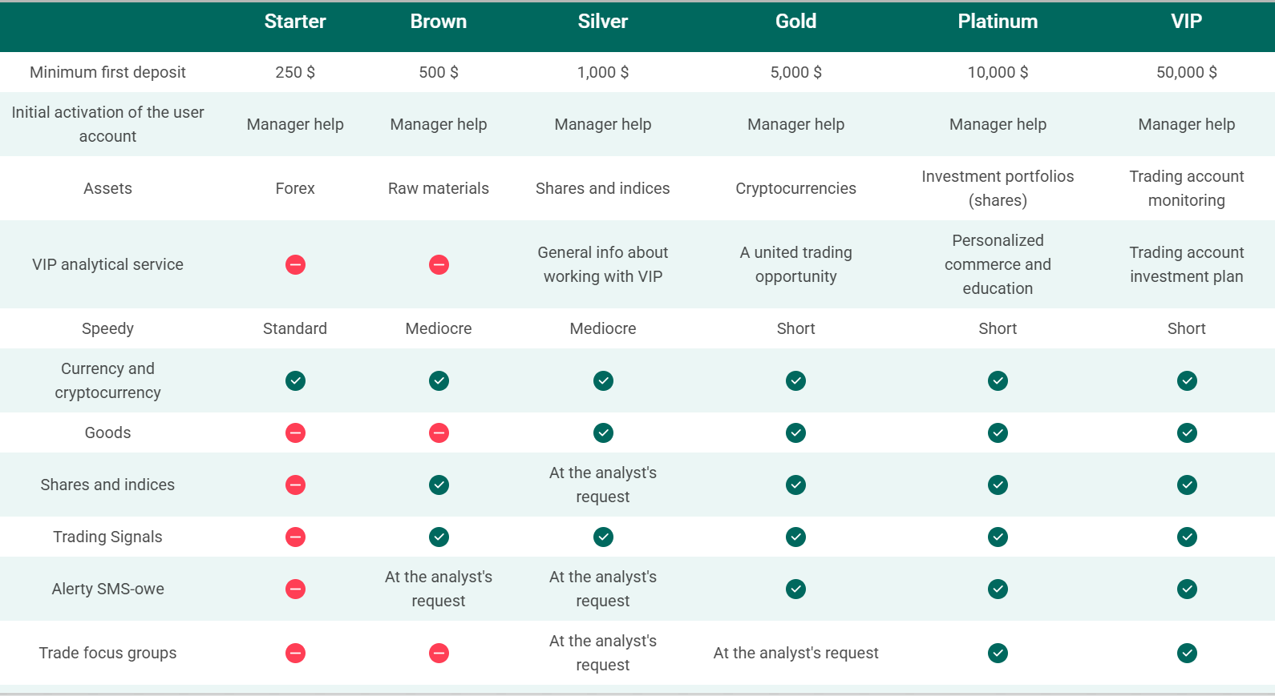Click the green checkmark for Gold Alerty SMS-owe
This screenshot has height=696, width=1275.
(795, 589)
